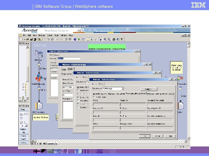
Task: Select the MDScenario3a sheet tab
Action: pyautogui.click(x=50, y=144)
